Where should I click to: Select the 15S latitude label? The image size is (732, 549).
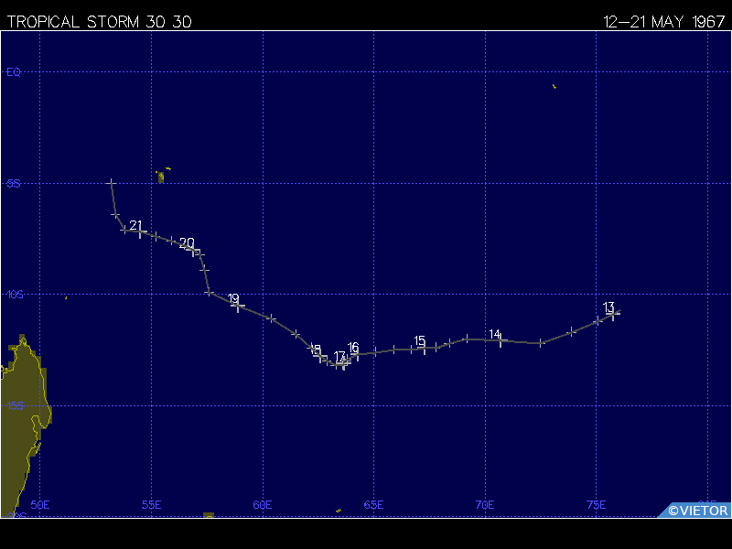[x=15, y=405]
